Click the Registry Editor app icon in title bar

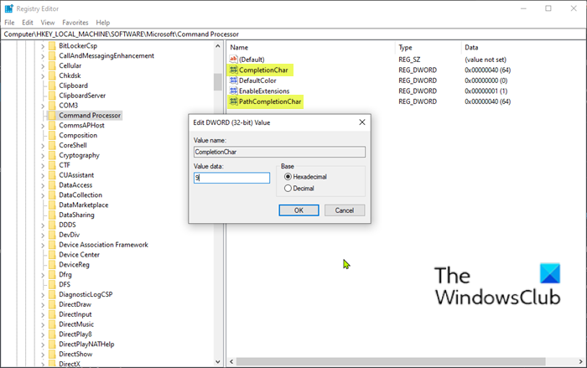coord(8,8)
